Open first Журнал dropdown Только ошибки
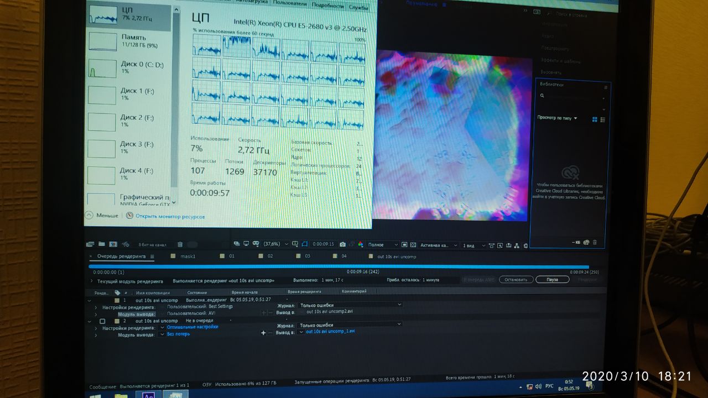This screenshot has width=708, height=398. click(x=350, y=305)
